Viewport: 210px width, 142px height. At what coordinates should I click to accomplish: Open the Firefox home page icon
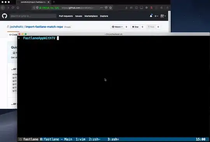click(18, 8)
